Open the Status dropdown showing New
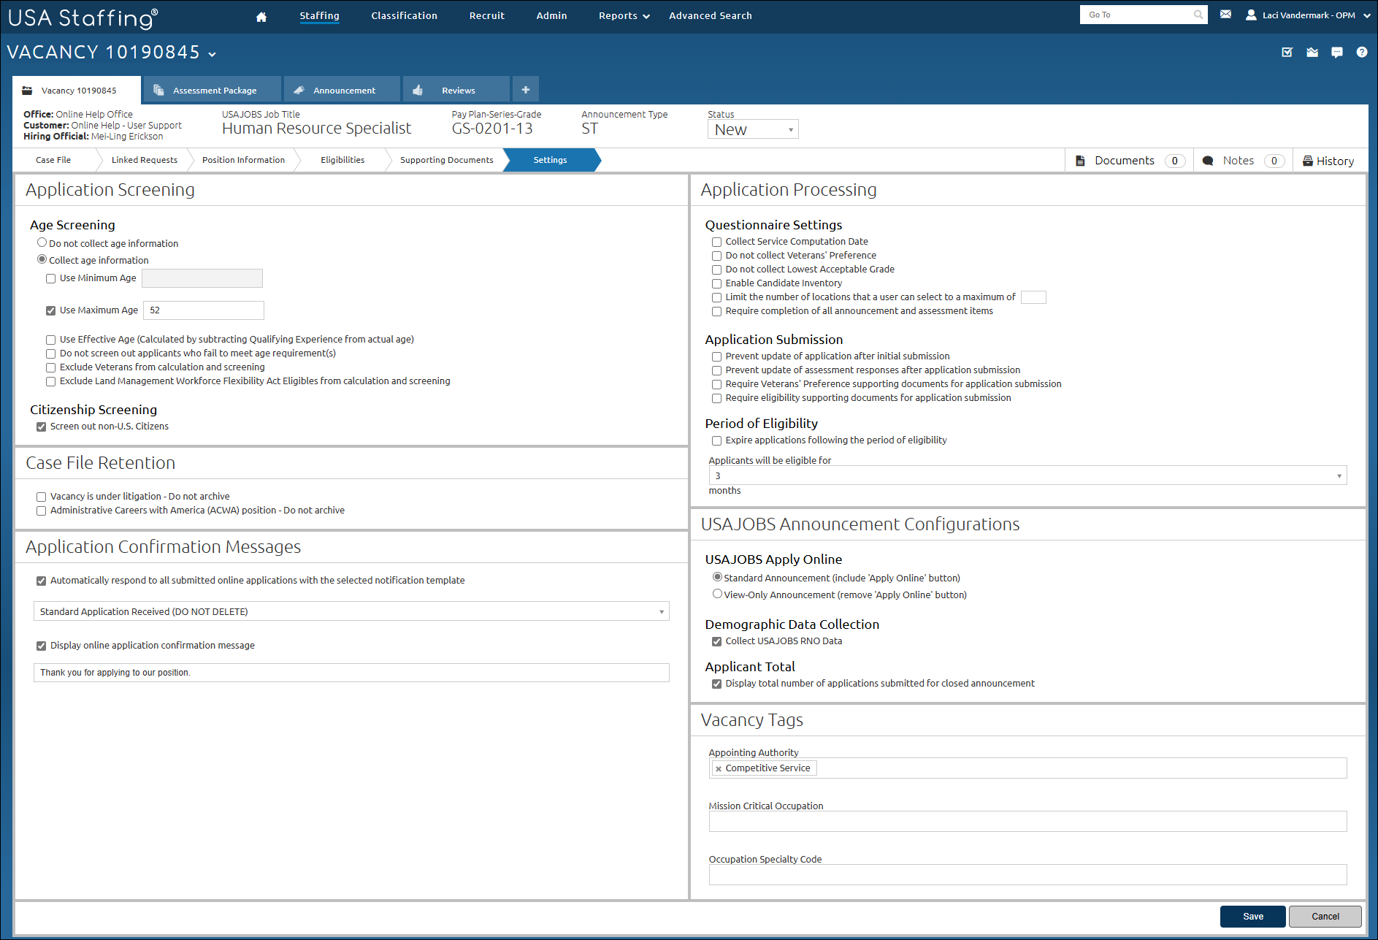This screenshot has width=1378, height=940. click(753, 129)
